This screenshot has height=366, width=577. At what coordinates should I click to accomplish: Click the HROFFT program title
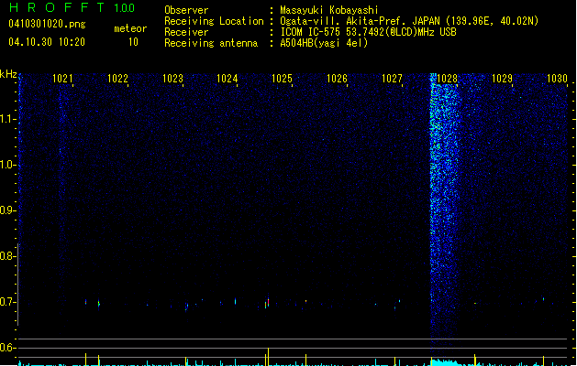pyautogui.click(x=57, y=7)
